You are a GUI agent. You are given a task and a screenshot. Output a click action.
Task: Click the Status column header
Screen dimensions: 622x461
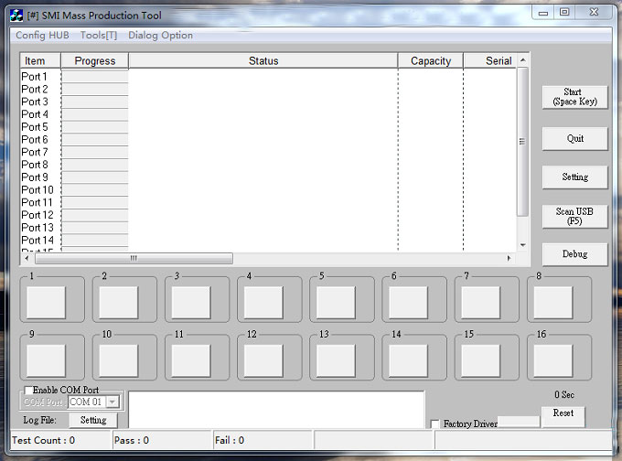pos(263,60)
